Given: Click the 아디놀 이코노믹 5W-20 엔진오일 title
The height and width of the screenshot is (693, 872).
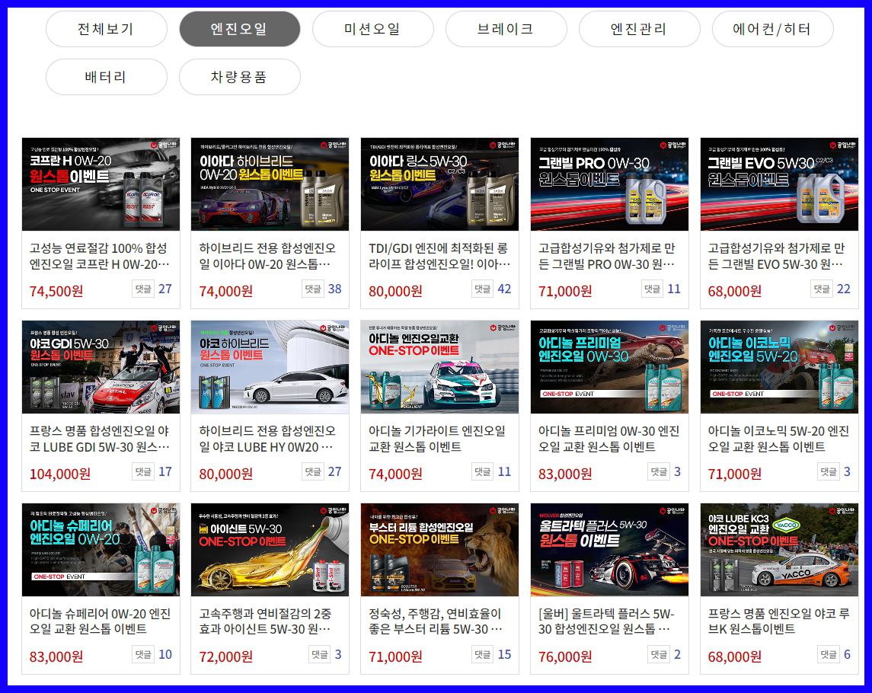Looking at the screenshot, I should 778,439.
